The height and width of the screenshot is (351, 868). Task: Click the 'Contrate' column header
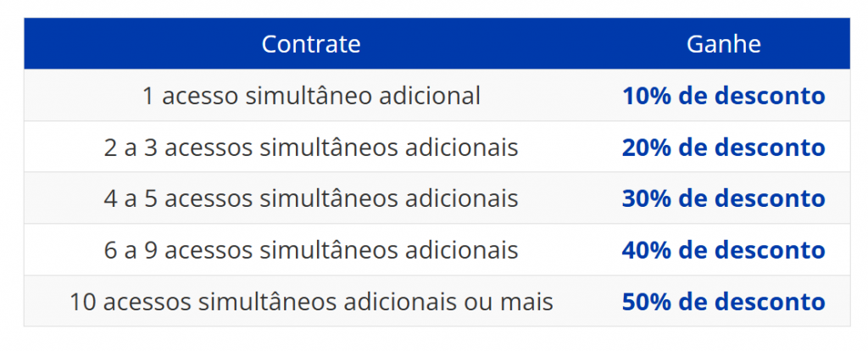pyautogui.click(x=311, y=44)
